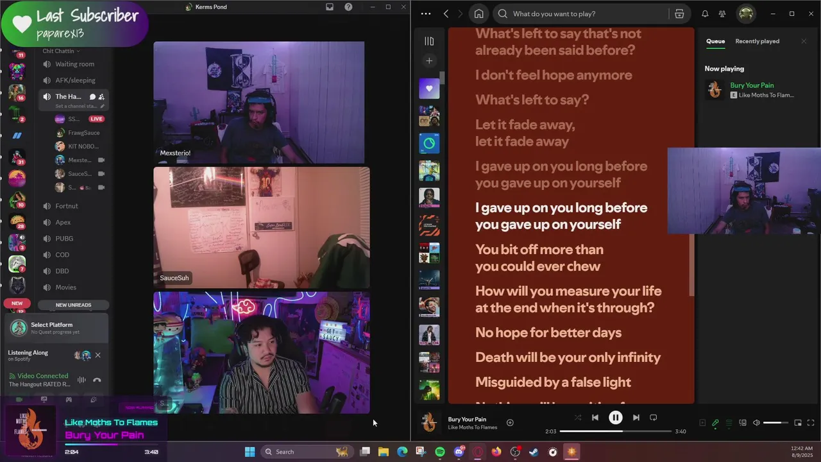821x462 pixels.
Task: Seek in the Spotify song progress bar
Action: (x=616, y=431)
